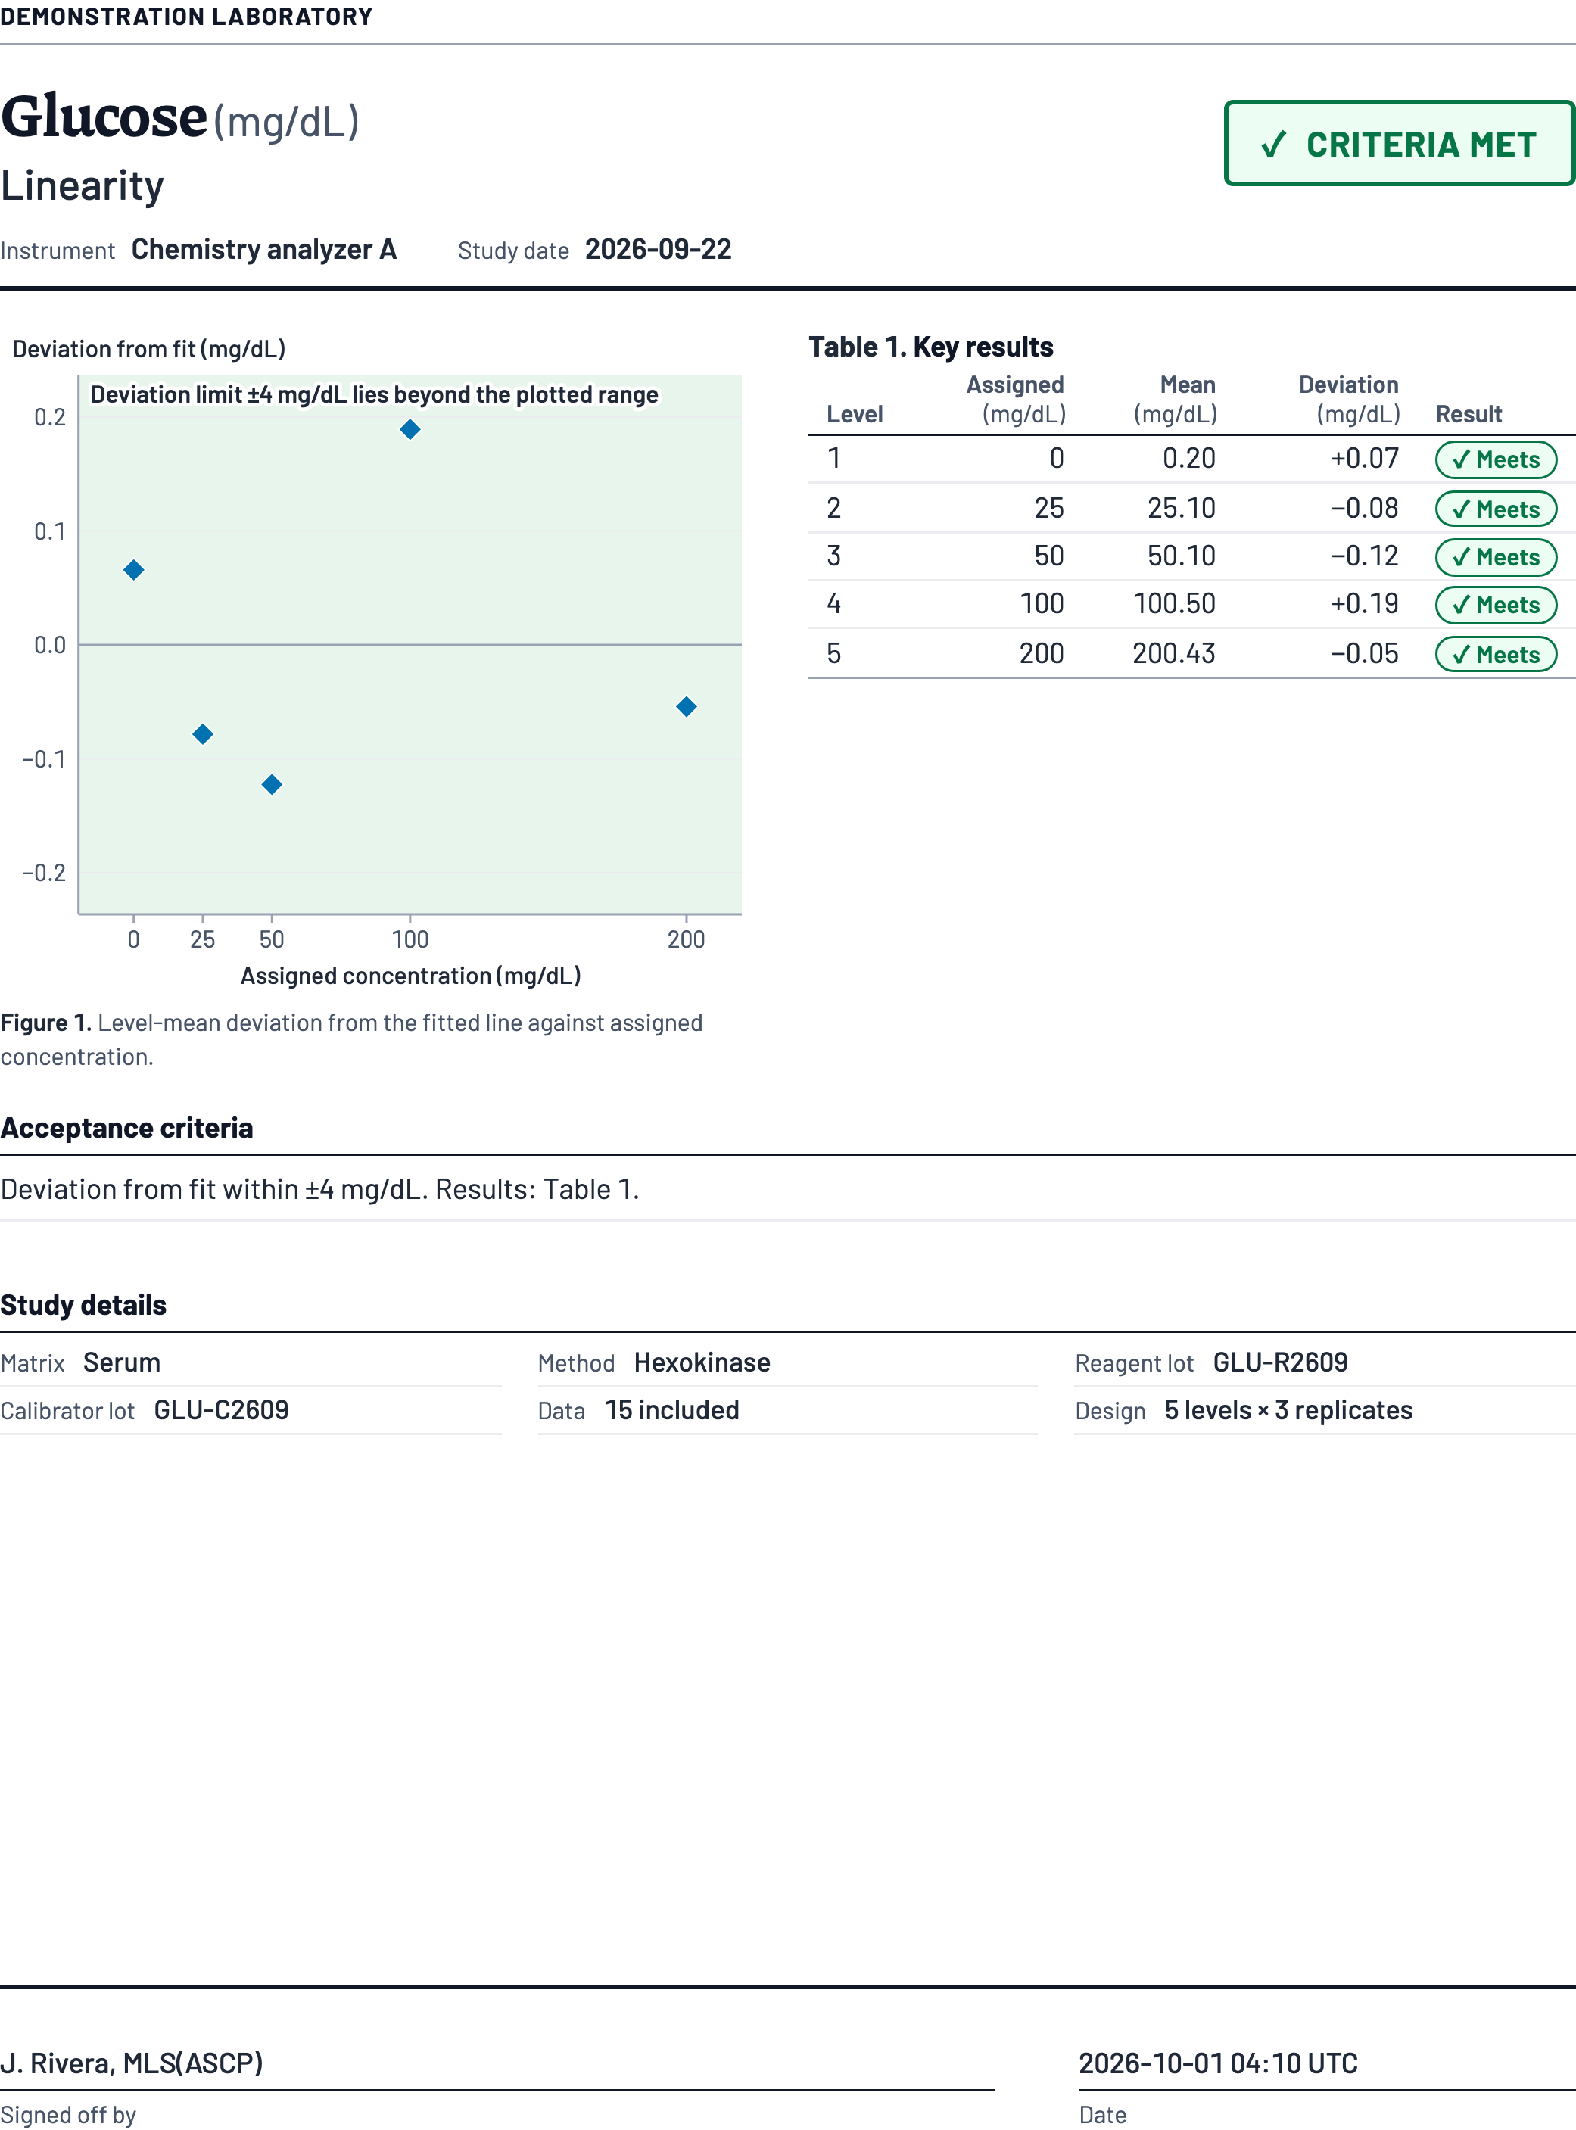Click the Result column header
Screen dimensions: 1576x2130
click(x=1469, y=414)
